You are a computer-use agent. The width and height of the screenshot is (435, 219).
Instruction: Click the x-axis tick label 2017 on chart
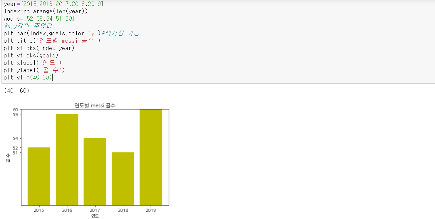95,210
